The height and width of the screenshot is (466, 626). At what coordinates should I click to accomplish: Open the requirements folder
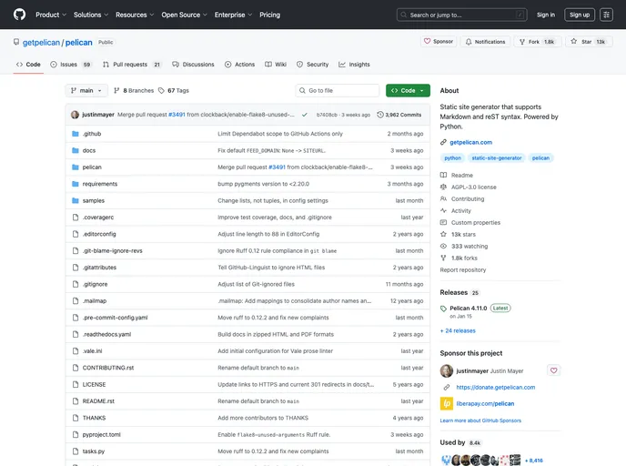coord(100,184)
